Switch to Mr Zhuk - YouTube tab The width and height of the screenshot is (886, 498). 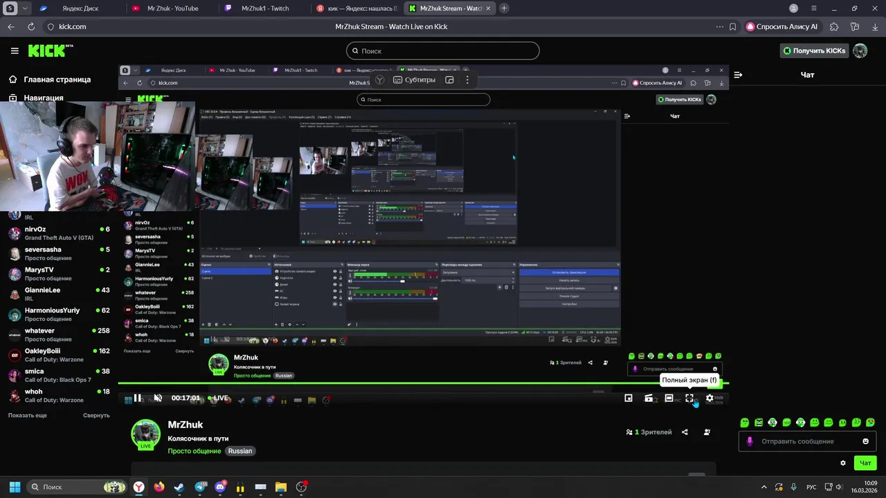[x=172, y=8]
